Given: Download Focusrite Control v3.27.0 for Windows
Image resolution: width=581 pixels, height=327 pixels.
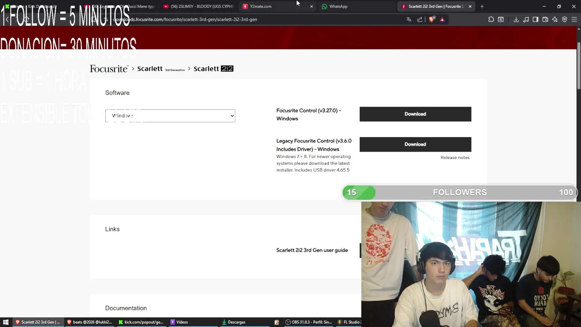Looking at the screenshot, I should coord(415,114).
